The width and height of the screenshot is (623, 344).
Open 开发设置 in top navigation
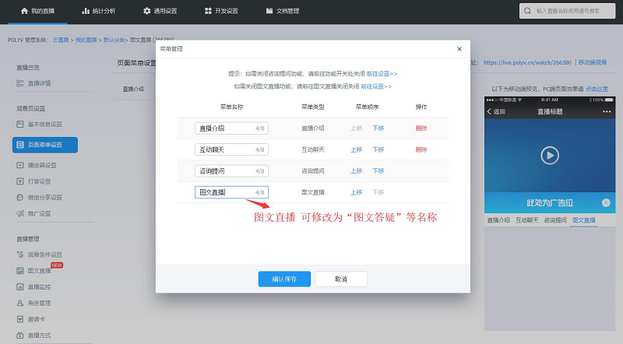[x=208, y=11]
